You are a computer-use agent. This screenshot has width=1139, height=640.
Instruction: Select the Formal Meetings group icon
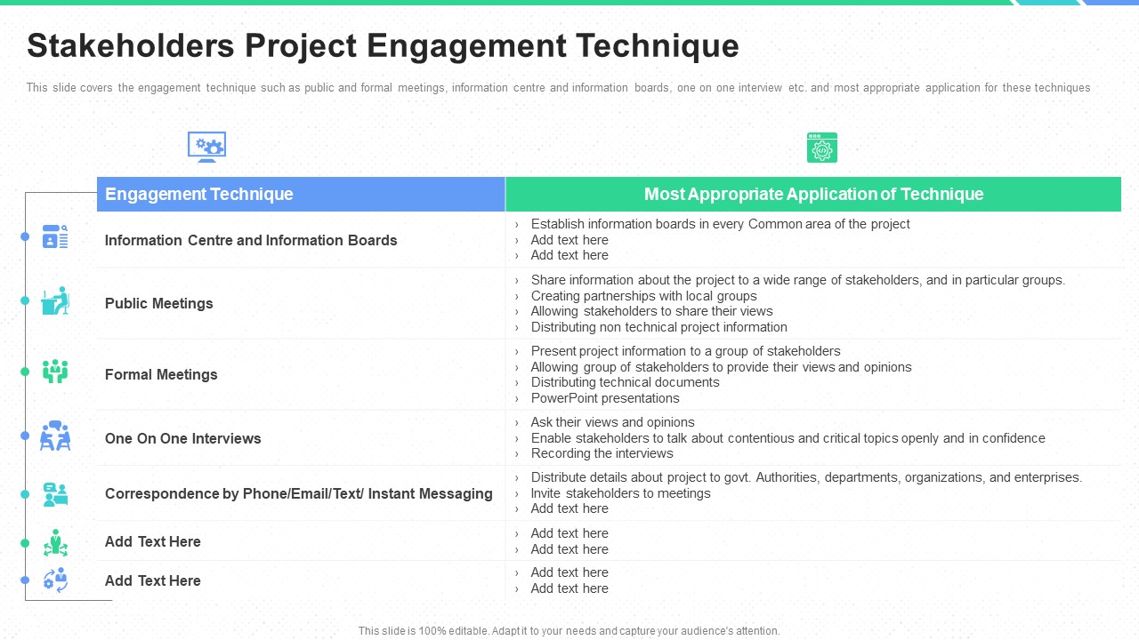tap(55, 372)
